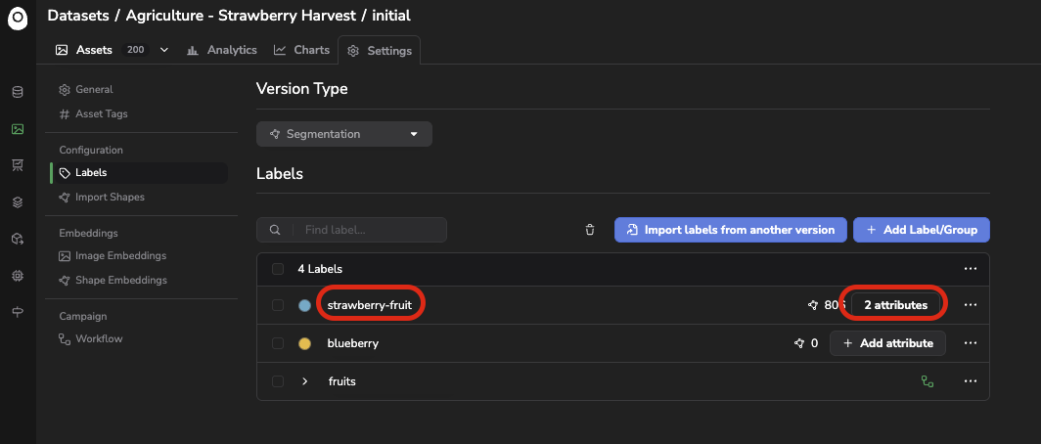Open the database icon in left sidebar
This screenshot has width=1041, height=444.
18,92
